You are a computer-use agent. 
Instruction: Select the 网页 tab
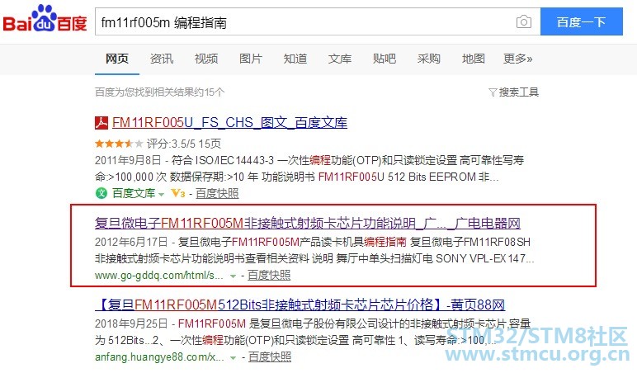pyautogui.click(x=117, y=59)
